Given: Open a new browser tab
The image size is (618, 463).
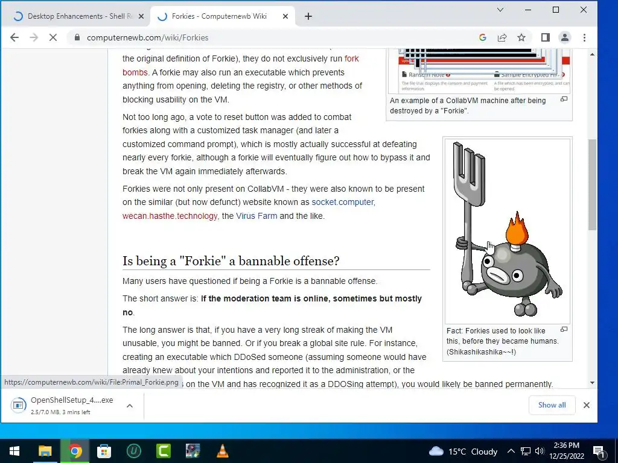Looking at the screenshot, I should pos(308,16).
